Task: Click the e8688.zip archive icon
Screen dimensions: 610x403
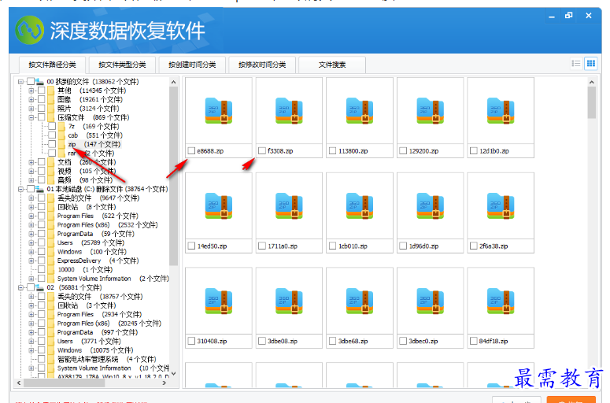Action: point(219,111)
